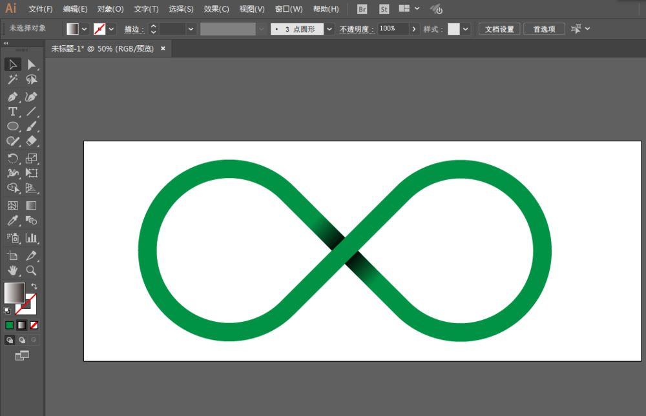The height and width of the screenshot is (416, 646).
Task: Choose the Ellipse shape tool
Action: point(12,126)
